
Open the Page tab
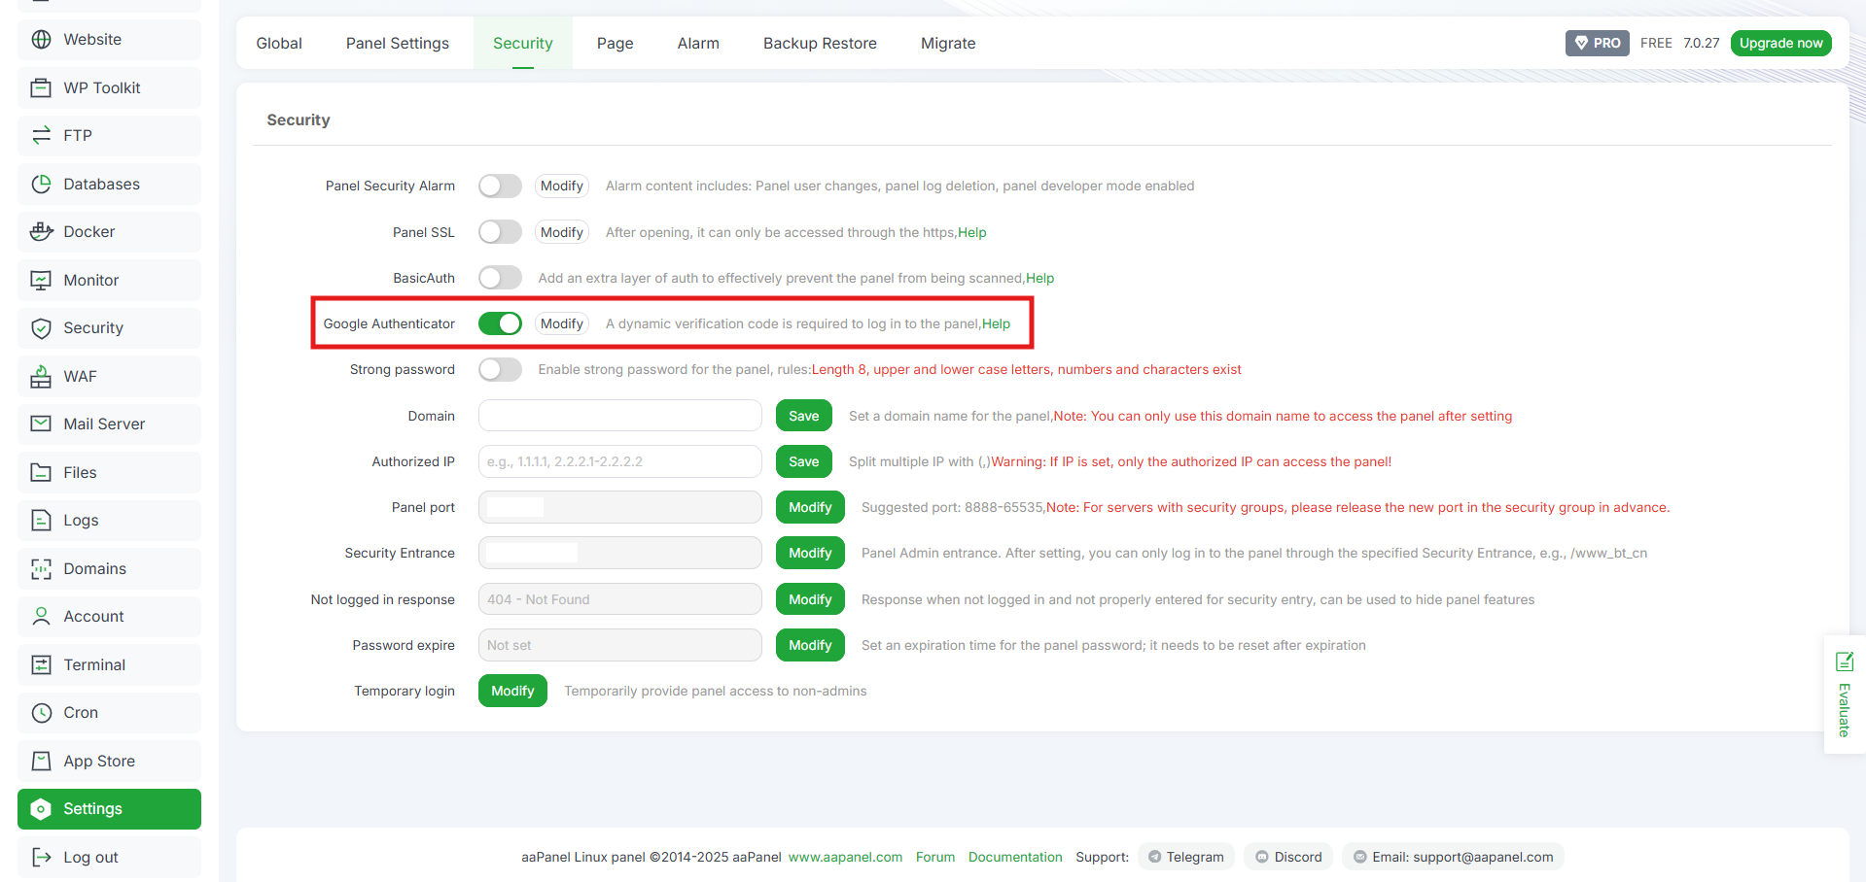pos(616,43)
